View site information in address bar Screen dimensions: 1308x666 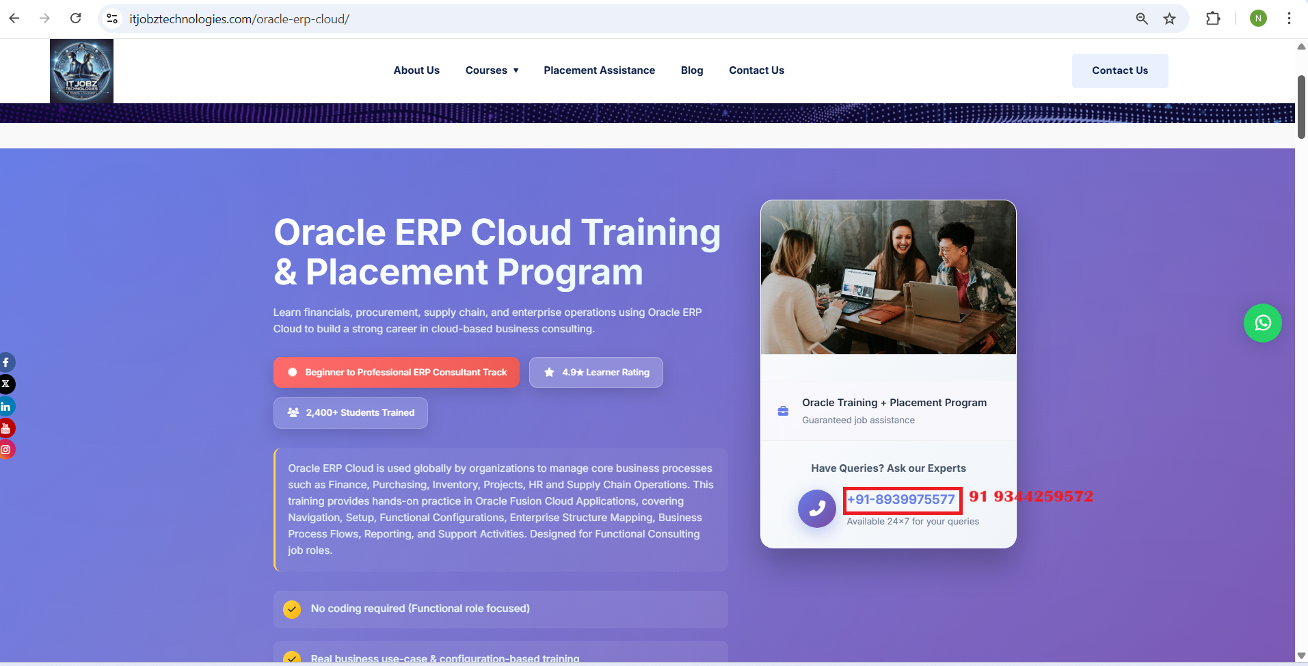(113, 19)
